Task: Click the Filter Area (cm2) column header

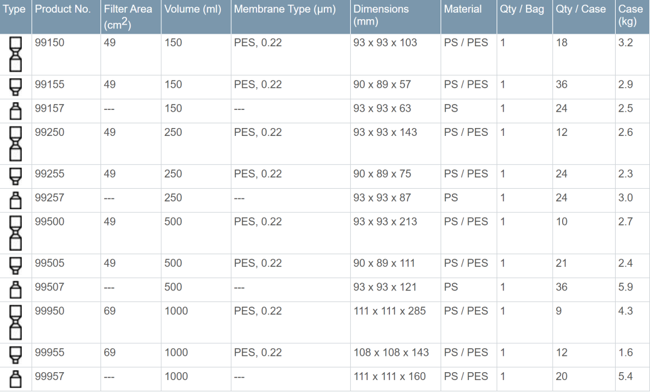Action: tap(131, 17)
